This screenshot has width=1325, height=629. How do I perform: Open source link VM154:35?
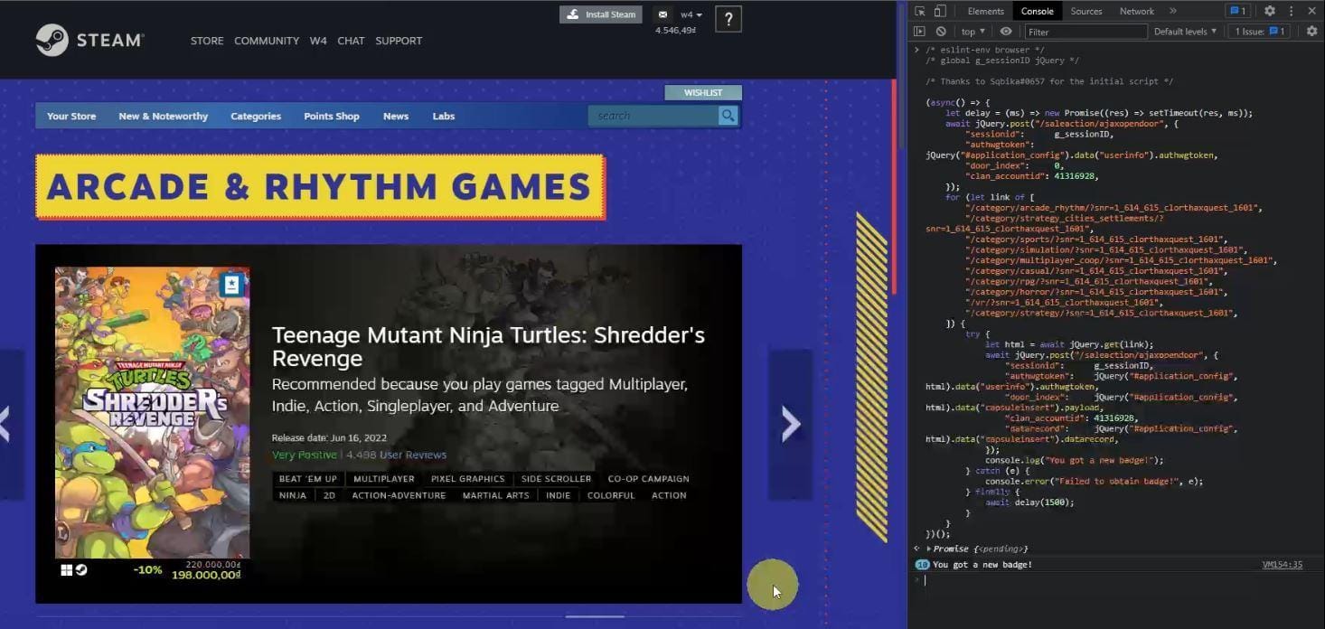(1283, 565)
